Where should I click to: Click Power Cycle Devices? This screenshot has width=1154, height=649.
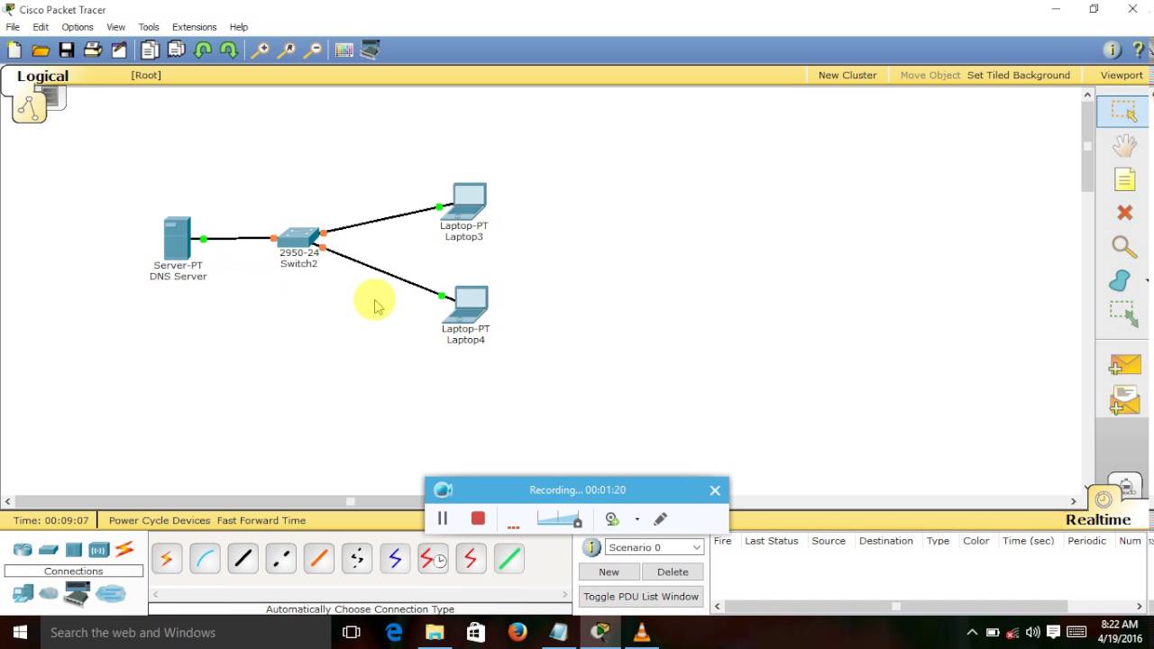click(x=160, y=520)
